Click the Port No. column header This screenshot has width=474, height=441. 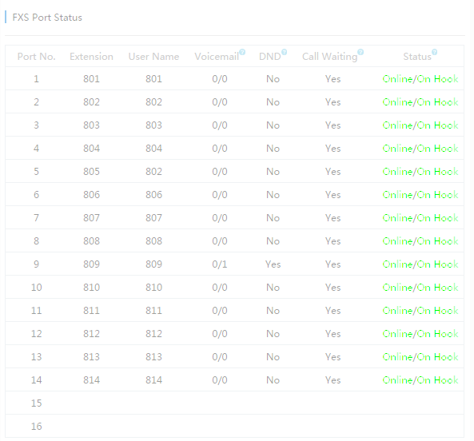(36, 57)
